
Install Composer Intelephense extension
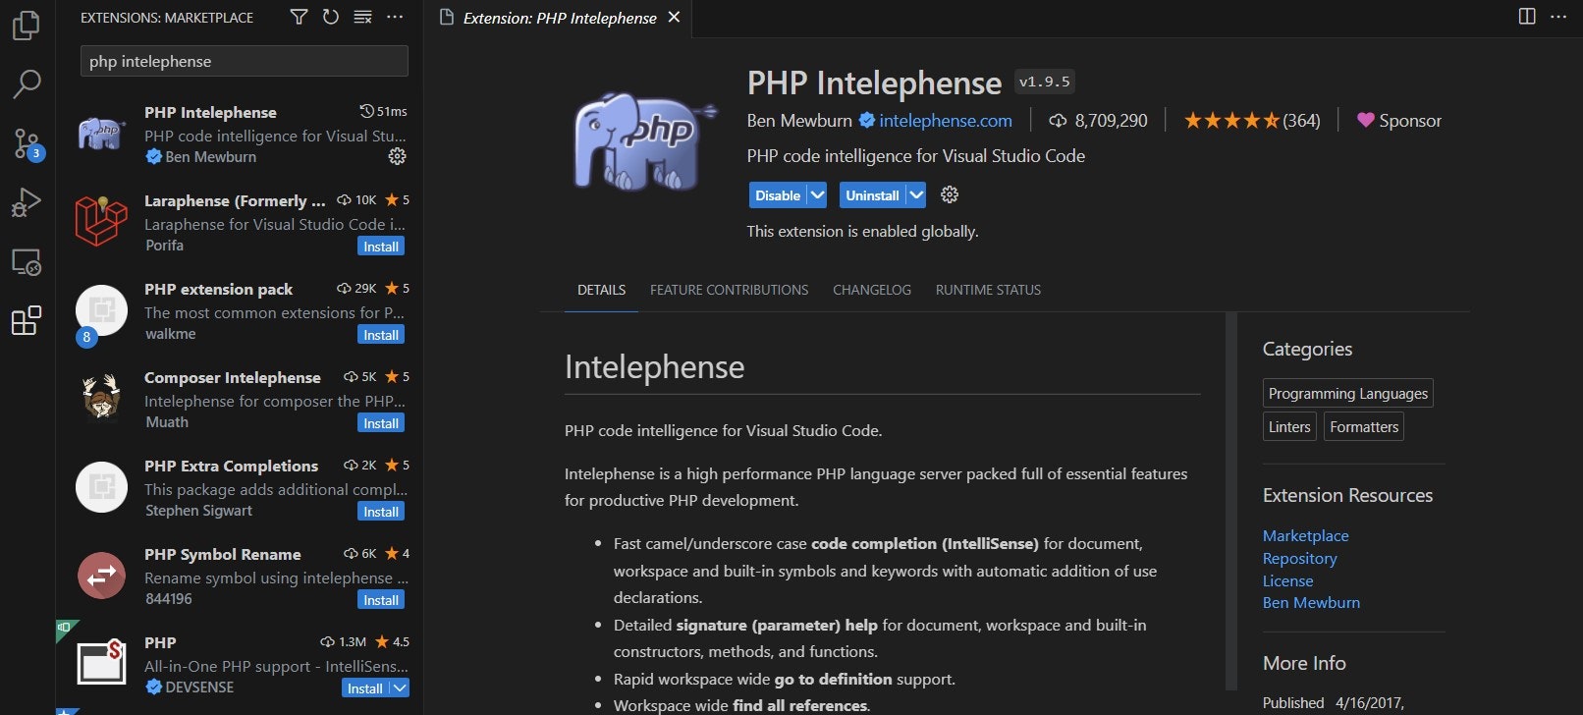[381, 423]
